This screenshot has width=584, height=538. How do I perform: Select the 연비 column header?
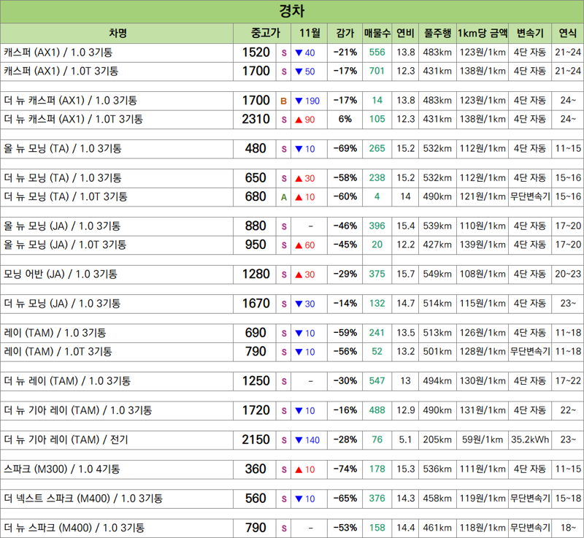(405, 33)
